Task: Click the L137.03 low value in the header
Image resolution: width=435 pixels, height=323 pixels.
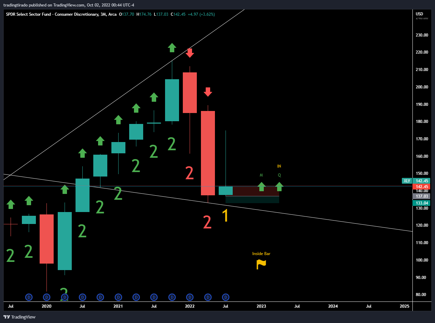Action: click(161, 14)
